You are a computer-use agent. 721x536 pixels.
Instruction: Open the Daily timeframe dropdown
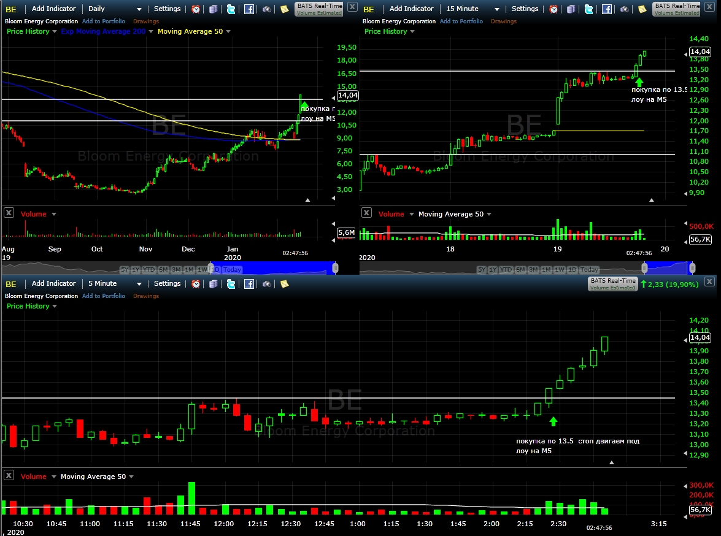pos(115,9)
